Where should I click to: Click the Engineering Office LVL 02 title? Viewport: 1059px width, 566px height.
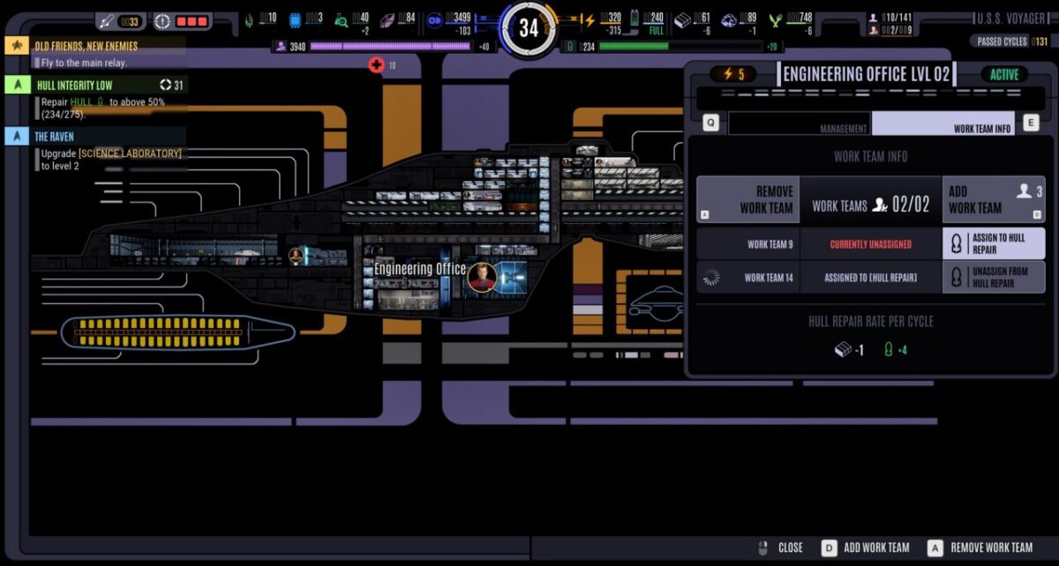[x=867, y=74]
